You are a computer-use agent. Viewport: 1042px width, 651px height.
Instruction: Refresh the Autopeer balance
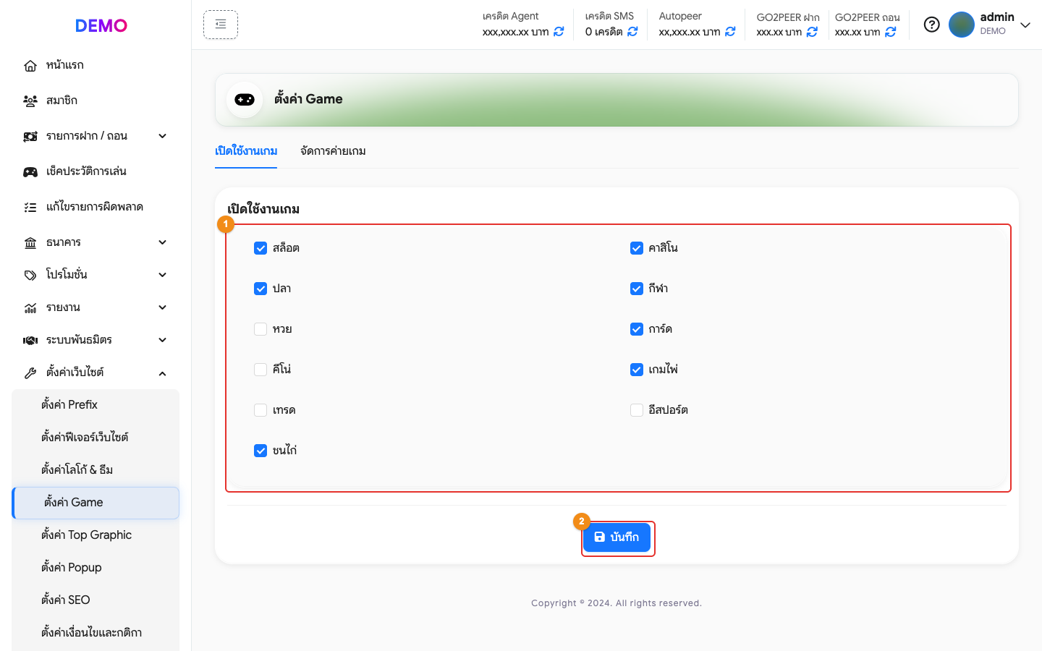730,32
